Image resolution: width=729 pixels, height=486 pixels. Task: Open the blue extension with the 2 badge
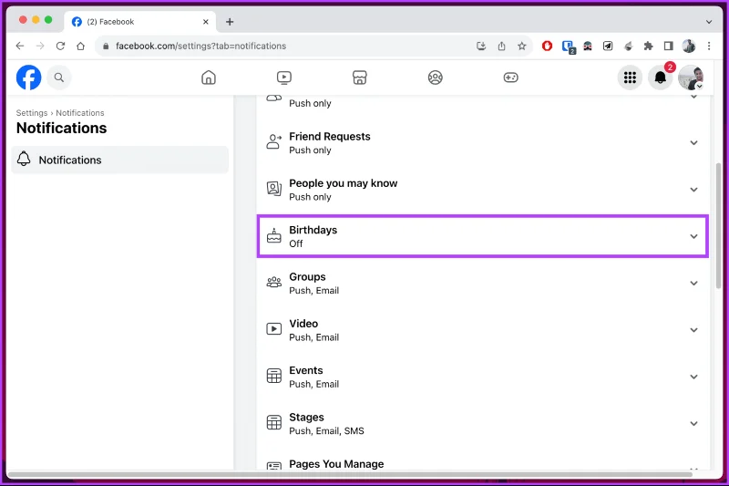(568, 47)
